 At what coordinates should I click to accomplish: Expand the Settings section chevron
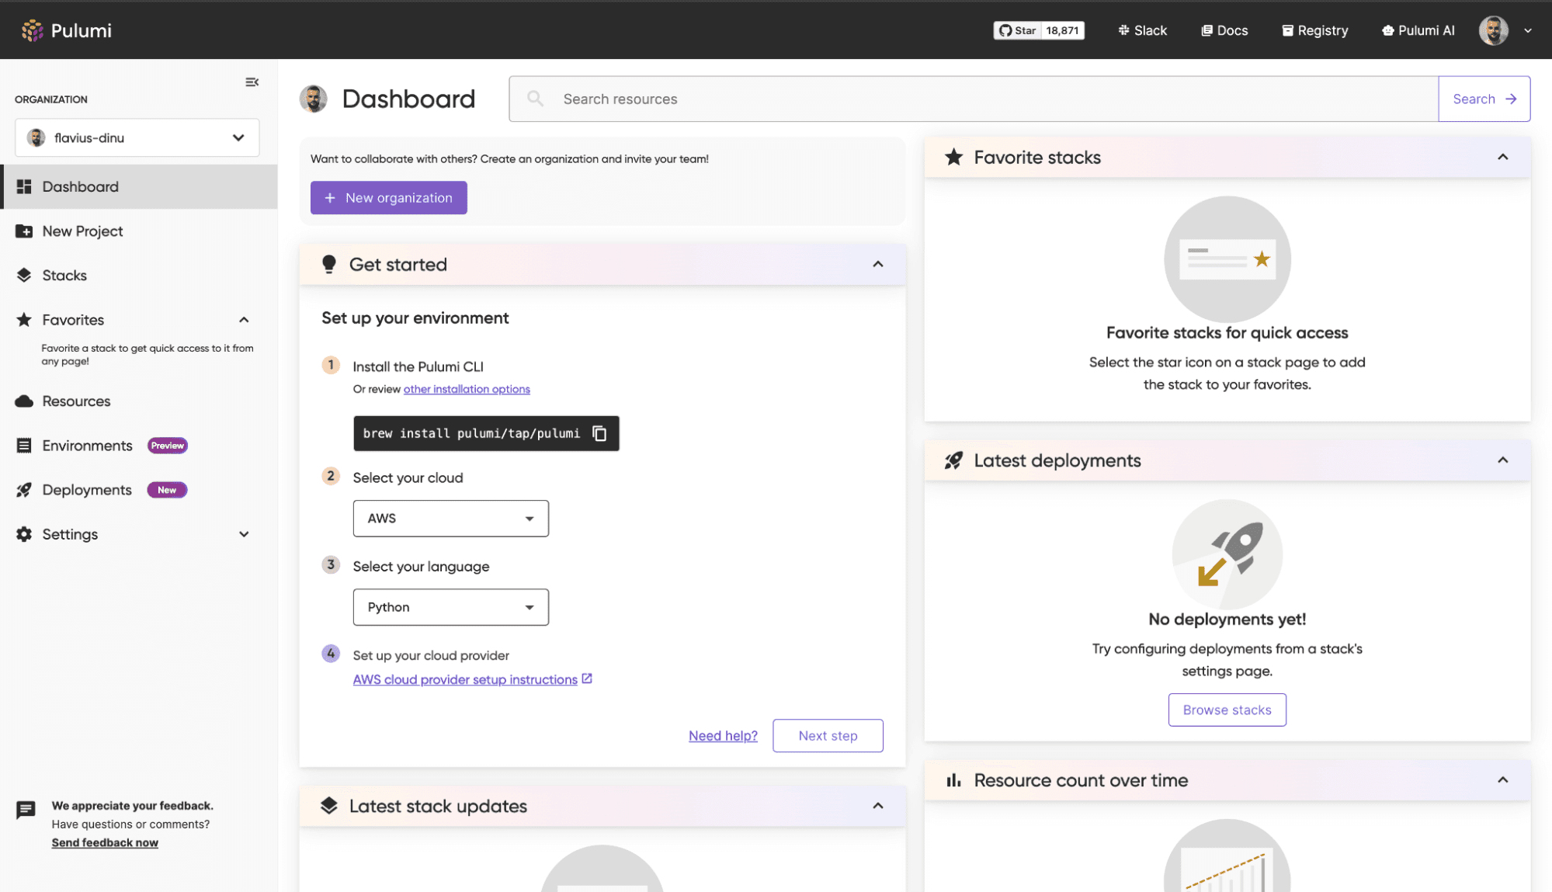[x=244, y=534]
